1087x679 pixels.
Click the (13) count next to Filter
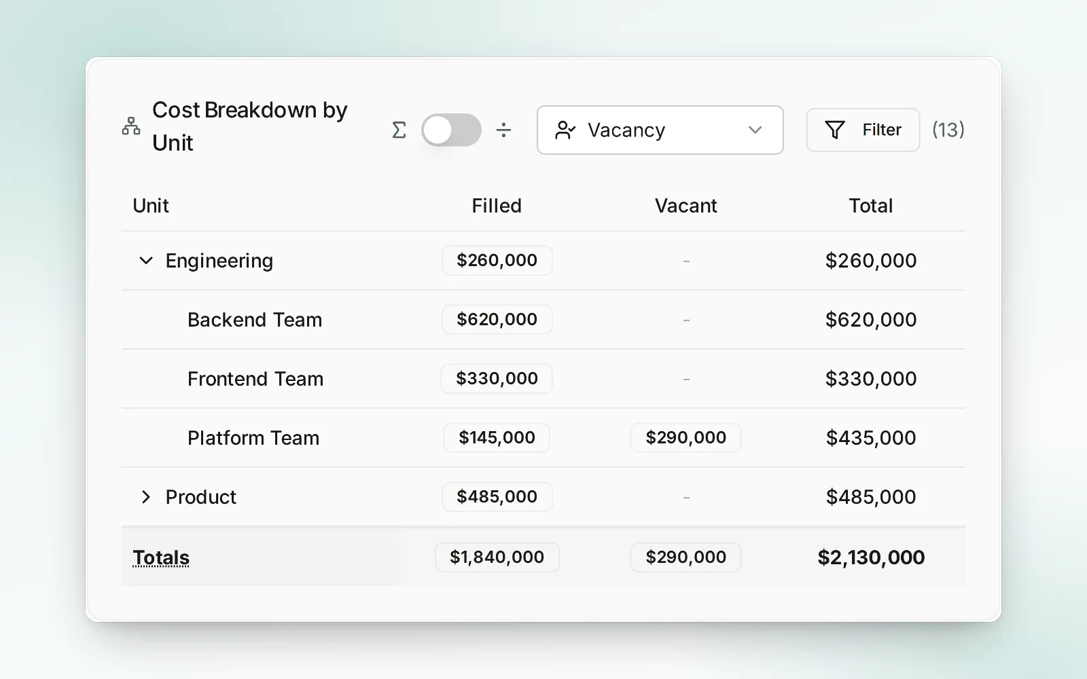click(948, 130)
